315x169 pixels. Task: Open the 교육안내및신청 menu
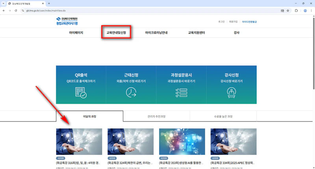tap(116, 33)
